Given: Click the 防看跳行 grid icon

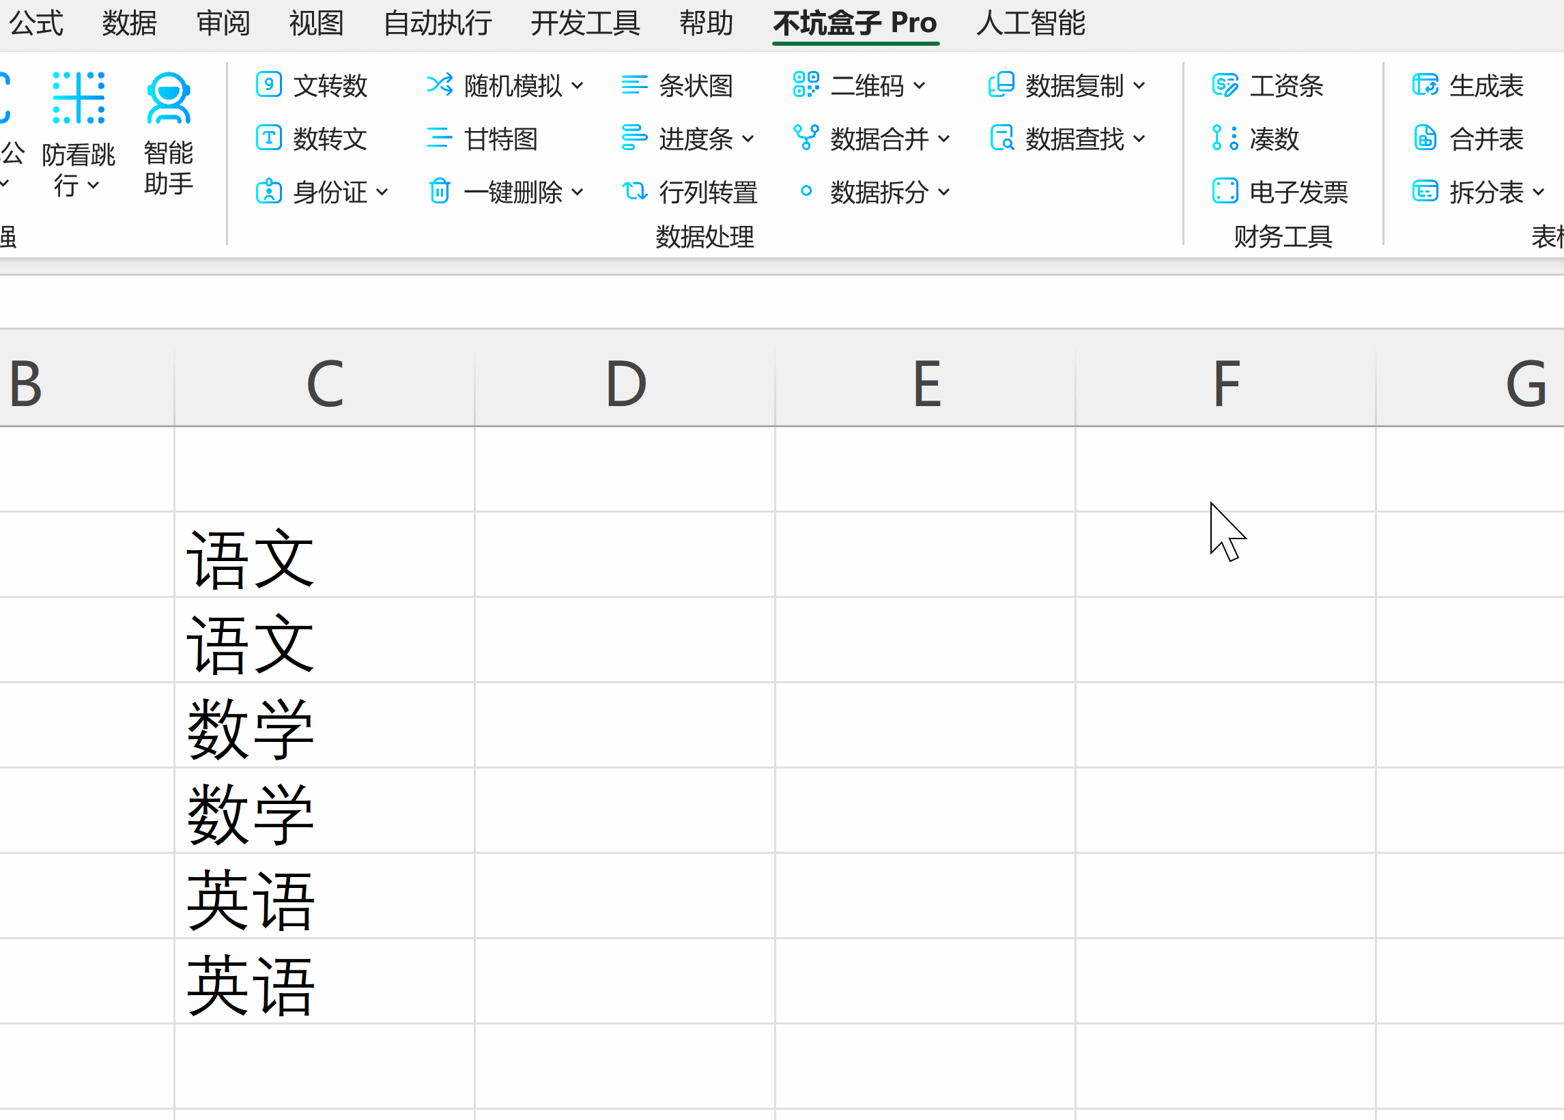Looking at the screenshot, I should click(x=79, y=98).
